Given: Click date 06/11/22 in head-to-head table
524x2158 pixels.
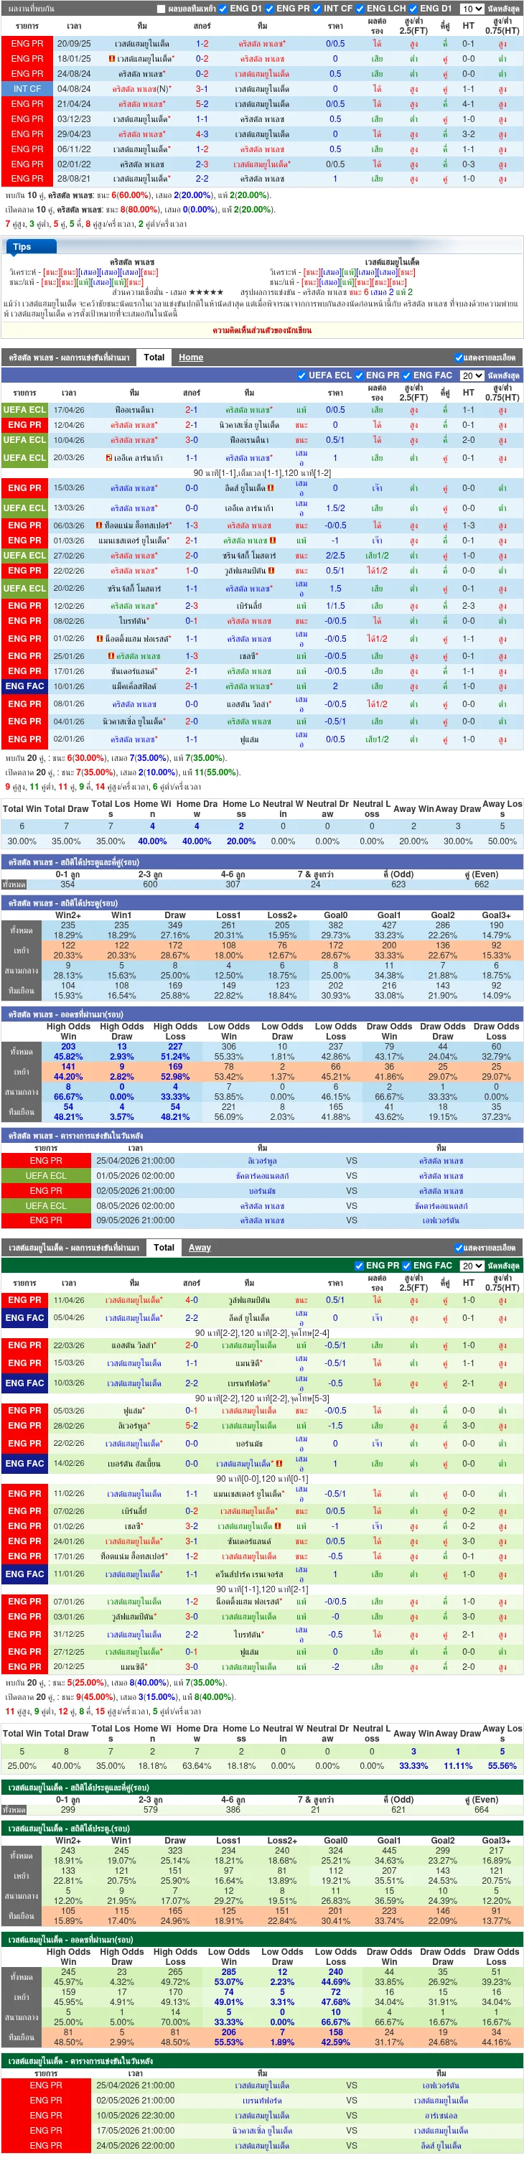Looking at the screenshot, I should point(74,149).
